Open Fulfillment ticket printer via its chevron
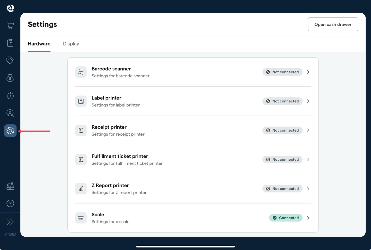Image resolution: width=371 pixels, height=250 pixels. pos(308,160)
